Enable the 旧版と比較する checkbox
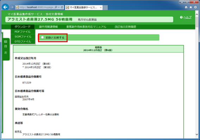The image size is (200, 140). [x=42, y=37]
